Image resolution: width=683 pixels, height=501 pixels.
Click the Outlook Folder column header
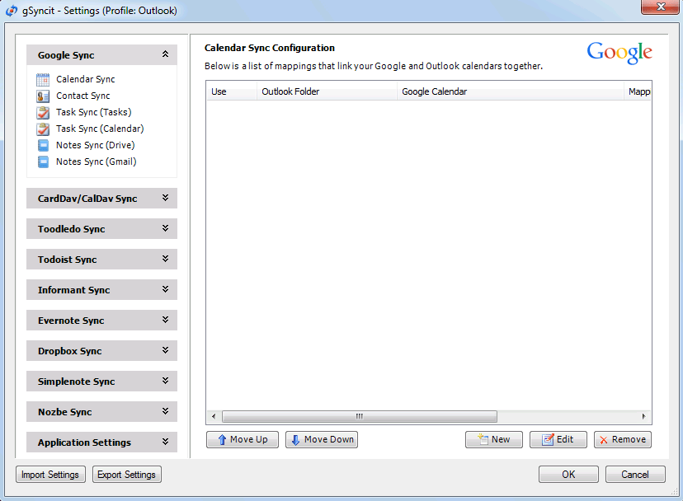click(x=327, y=91)
